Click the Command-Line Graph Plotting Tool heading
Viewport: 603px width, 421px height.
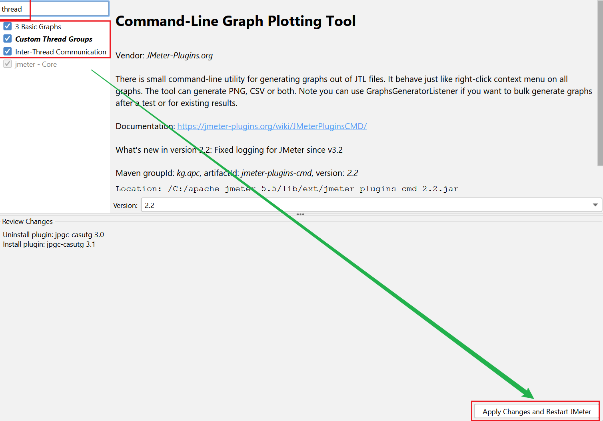click(x=236, y=21)
